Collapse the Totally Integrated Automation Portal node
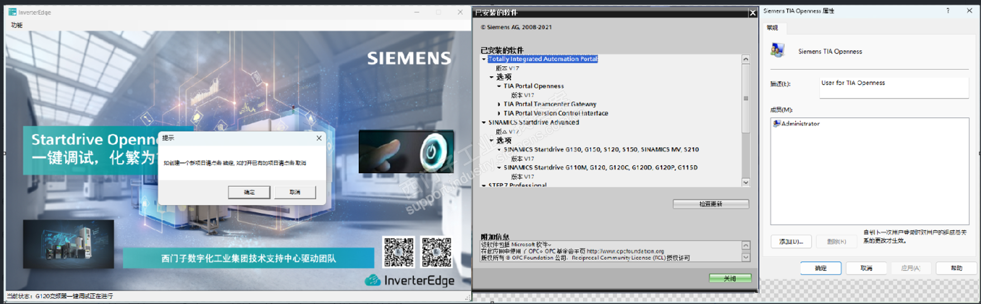 (484, 59)
